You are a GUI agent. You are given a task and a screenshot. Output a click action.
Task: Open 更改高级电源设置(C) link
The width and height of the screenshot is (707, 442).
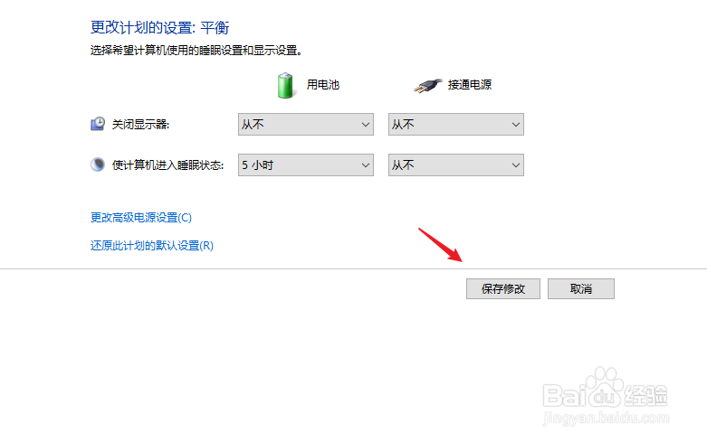141,218
